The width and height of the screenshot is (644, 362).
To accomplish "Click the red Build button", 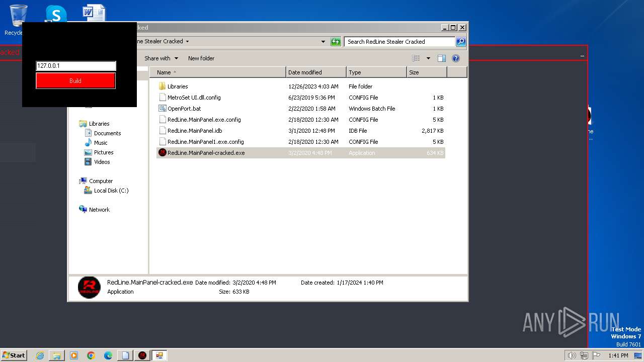I will [75, 80].
